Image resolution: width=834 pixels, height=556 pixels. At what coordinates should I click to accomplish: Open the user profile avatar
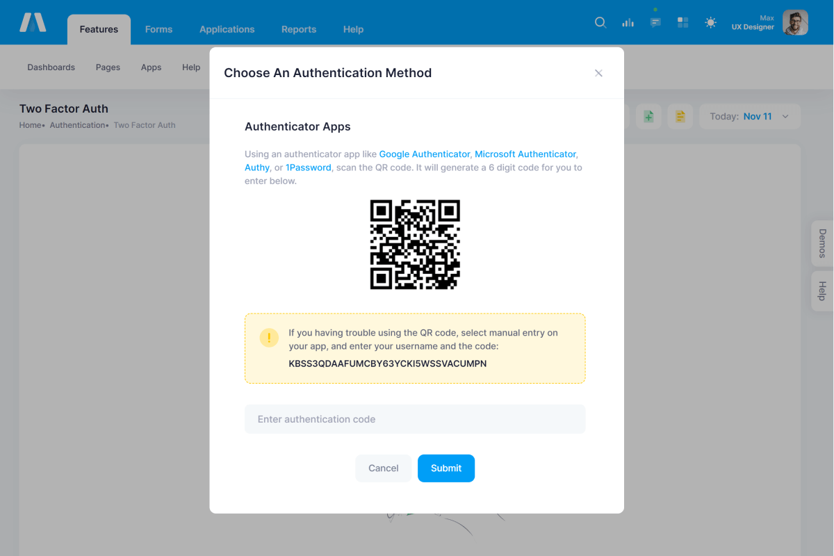tap(795, 22)
